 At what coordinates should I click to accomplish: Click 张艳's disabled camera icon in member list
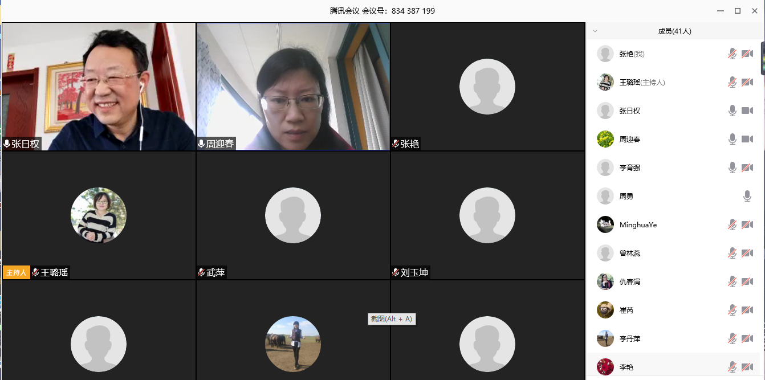coord(747,54)
